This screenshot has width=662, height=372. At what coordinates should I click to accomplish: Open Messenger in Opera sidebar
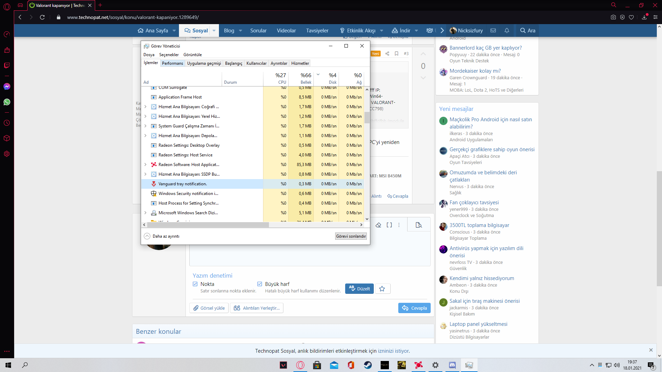point(7,86)
